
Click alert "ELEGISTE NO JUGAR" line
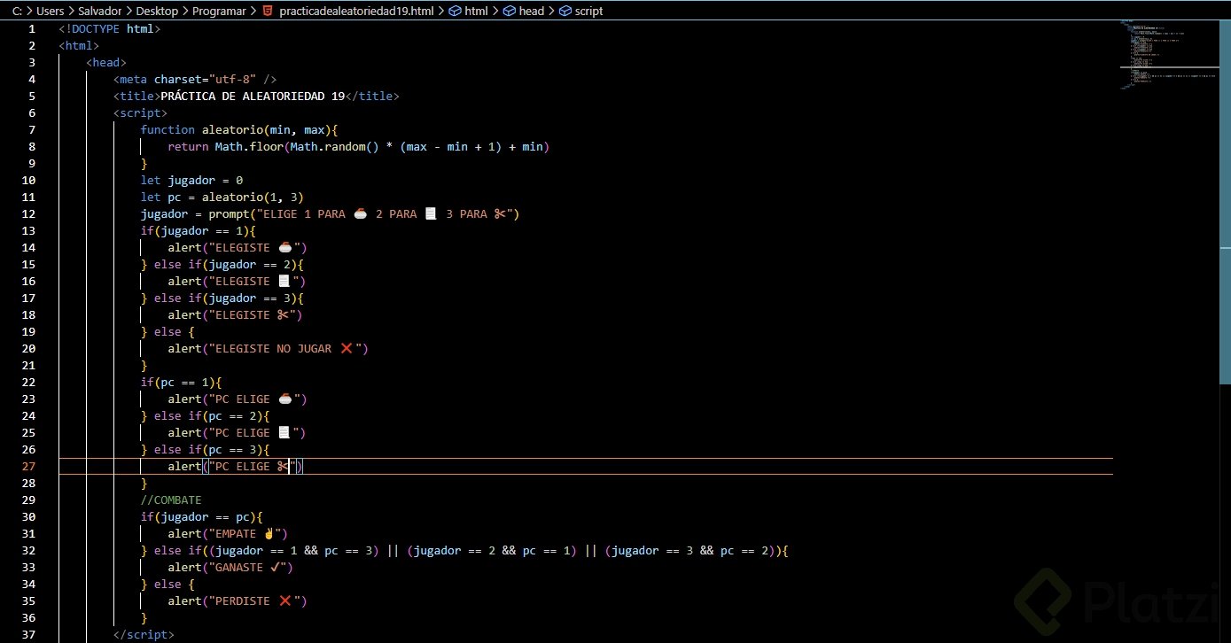pyautogui.click(x=268, y=348)
